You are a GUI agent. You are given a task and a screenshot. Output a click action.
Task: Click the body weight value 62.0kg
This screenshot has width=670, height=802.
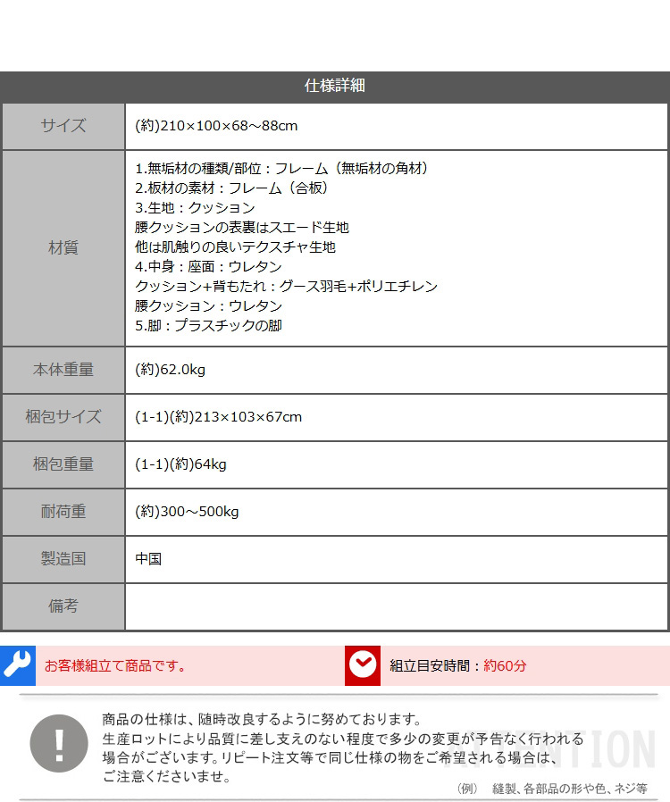click(x=171, y=370)
